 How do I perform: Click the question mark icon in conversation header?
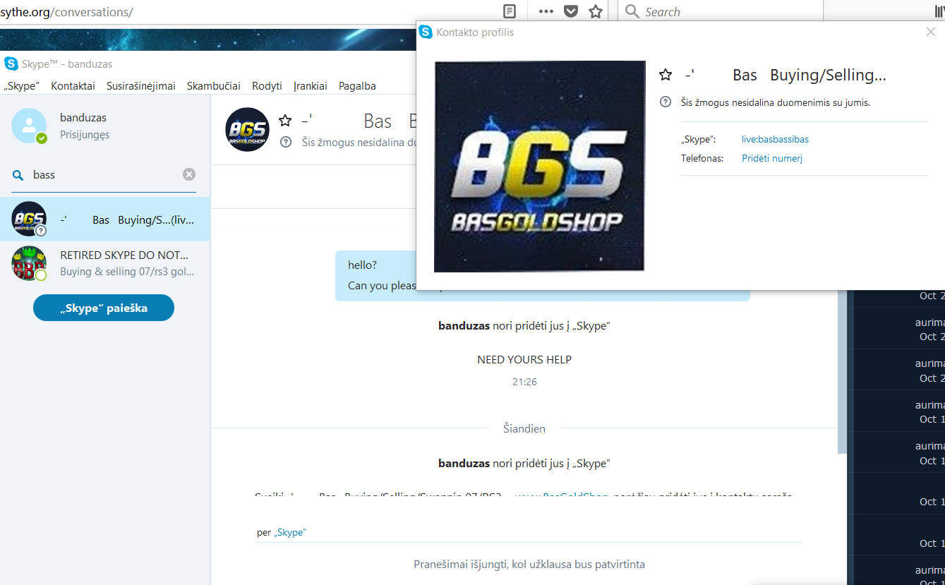pos(286,142)
